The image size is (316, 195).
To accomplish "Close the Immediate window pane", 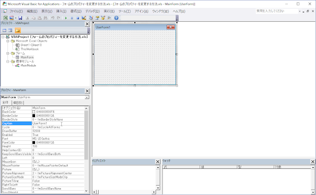I will coord(158,162).
